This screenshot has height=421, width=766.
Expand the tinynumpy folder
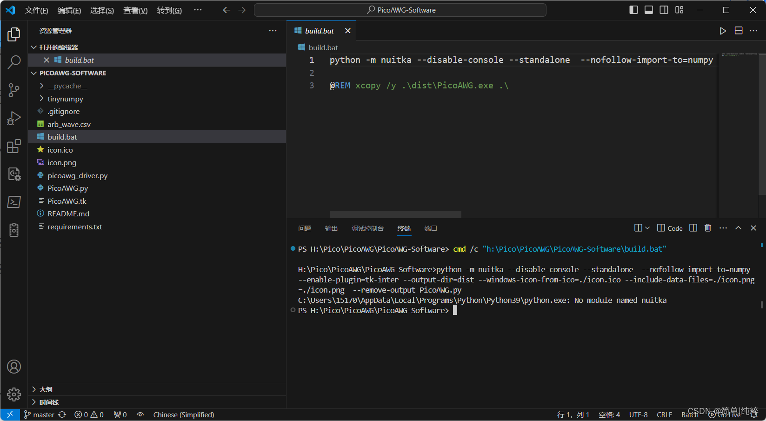pos(157,99)
